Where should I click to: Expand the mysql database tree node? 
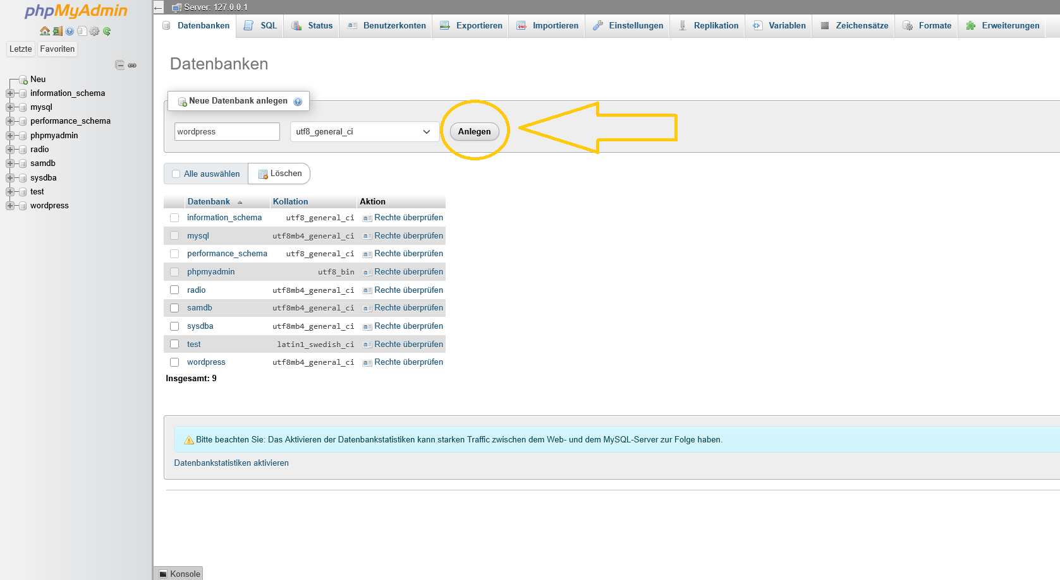10,107
